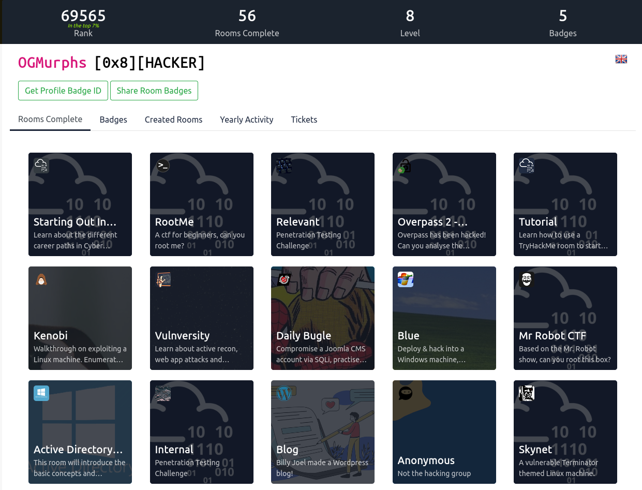Click the OGMurphs username heading
Screen dimensions: 642x490
pyautogui.click(x=52, y=63)
